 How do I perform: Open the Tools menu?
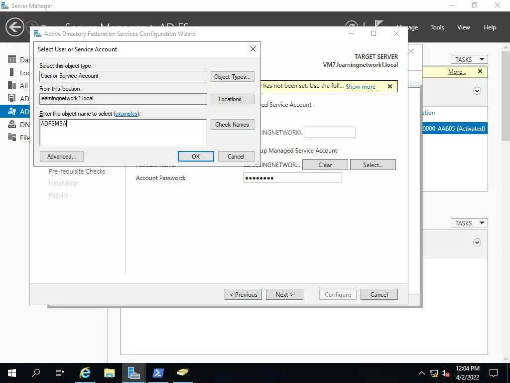(437, 27)
